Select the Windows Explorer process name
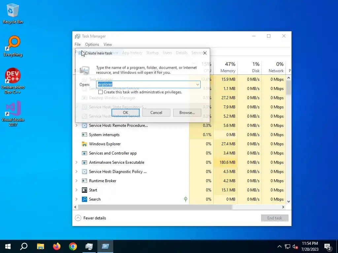 click(105, 144)
